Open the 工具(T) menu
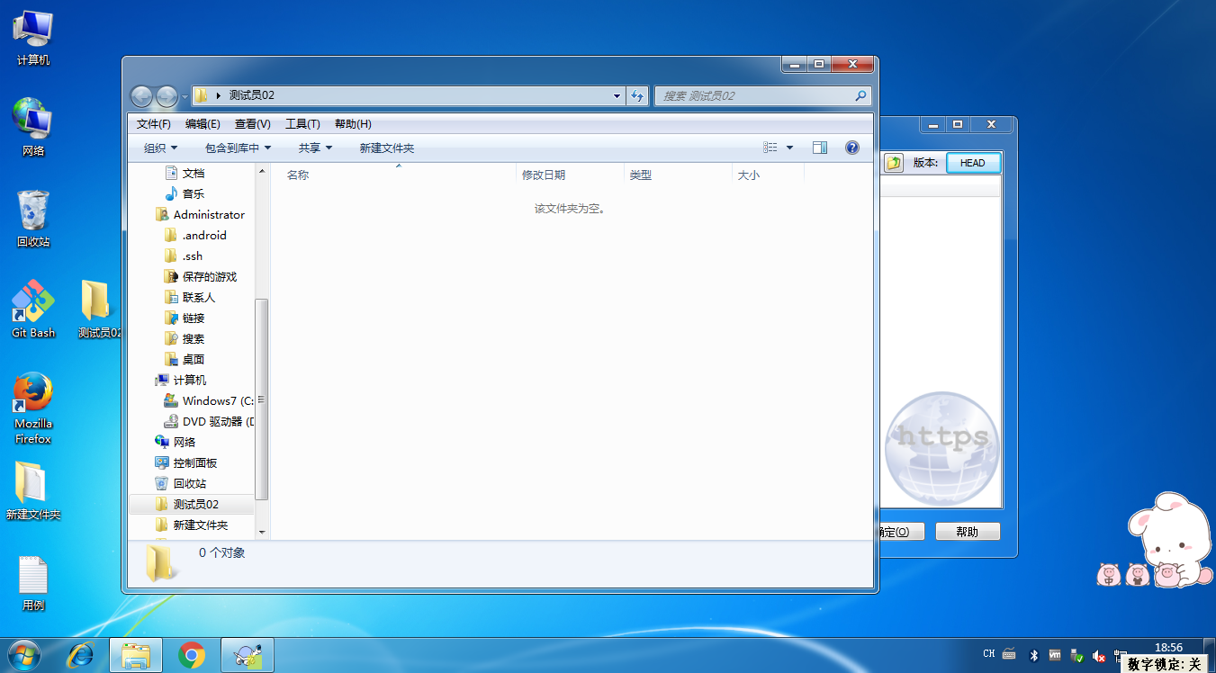This screenshot has width=1216, height=673. [x=302, y=124]
